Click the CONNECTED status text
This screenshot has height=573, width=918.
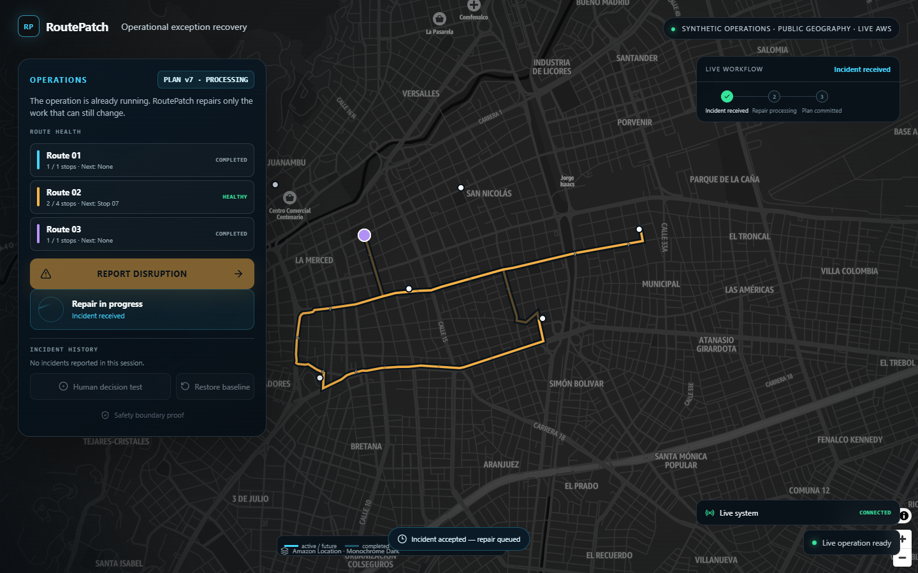875,513
